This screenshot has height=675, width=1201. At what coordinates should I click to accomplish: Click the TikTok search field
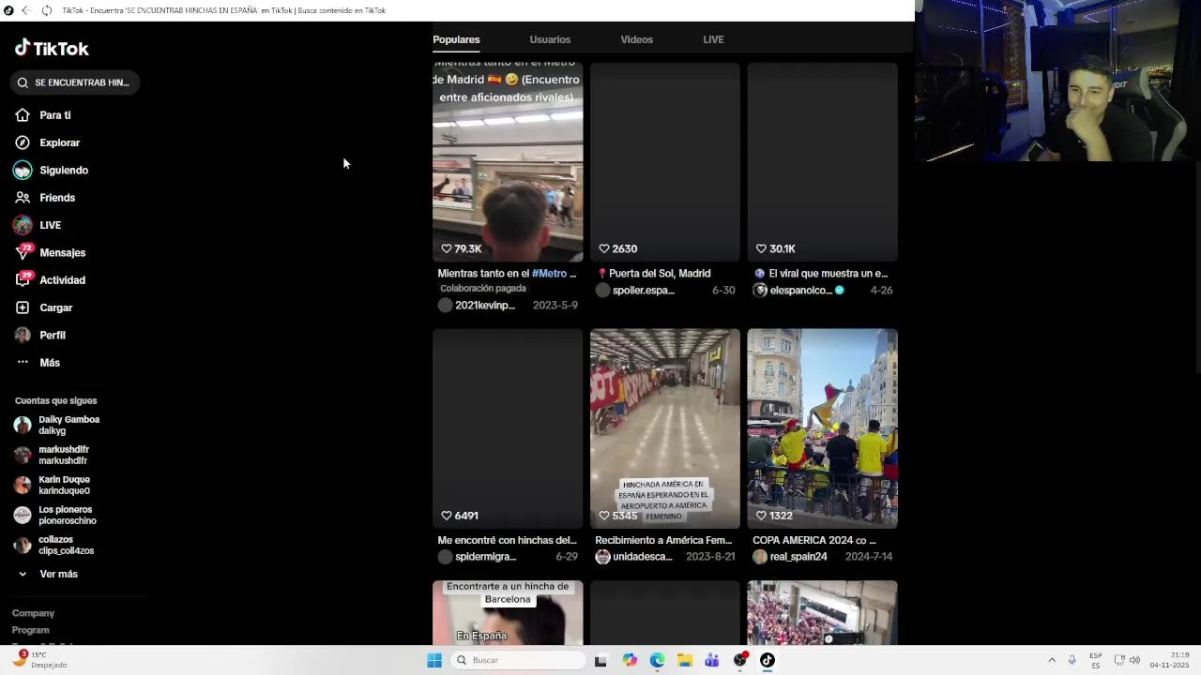[x=75, y=82]
